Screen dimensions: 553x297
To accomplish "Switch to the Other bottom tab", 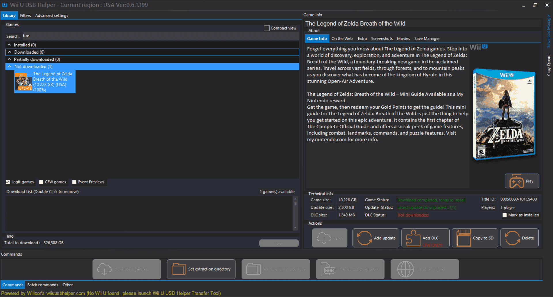I will click(x=68, y=285).
